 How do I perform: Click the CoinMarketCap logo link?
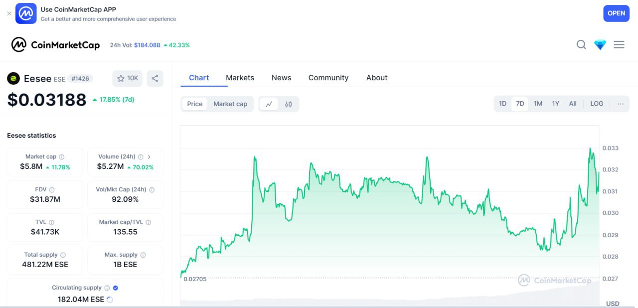tap(55, 45)
